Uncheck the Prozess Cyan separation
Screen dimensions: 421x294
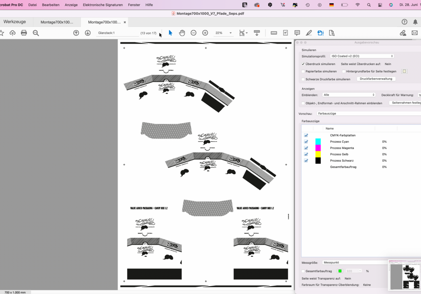pos(306,142)
